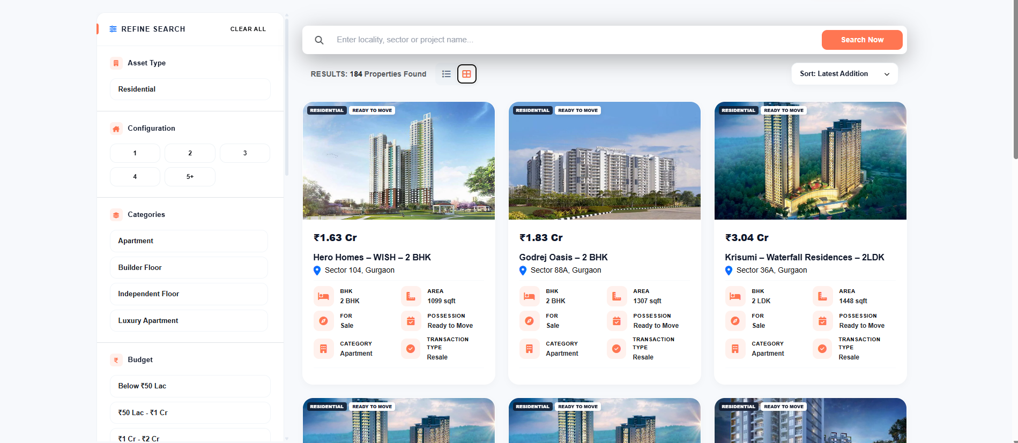
Task: Switch to grid view icon
Action: point(467,74)
